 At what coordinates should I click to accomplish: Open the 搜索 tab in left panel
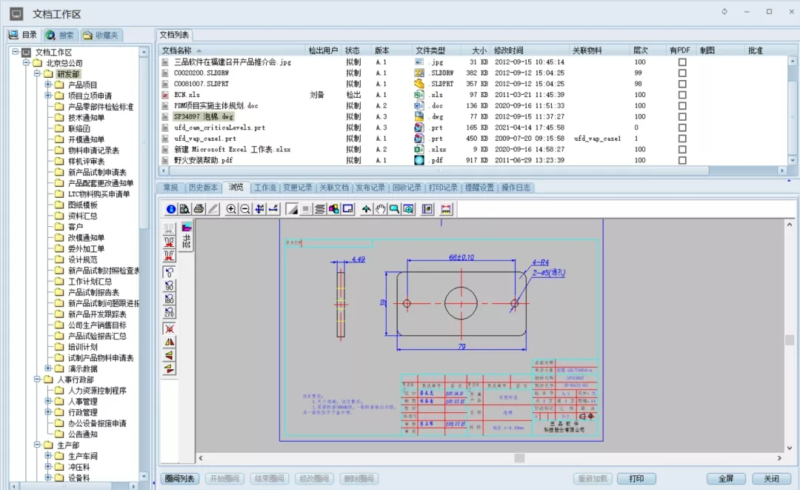click(60, 35)
